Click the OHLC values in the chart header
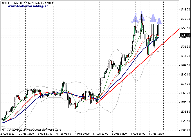 point(34,3)
